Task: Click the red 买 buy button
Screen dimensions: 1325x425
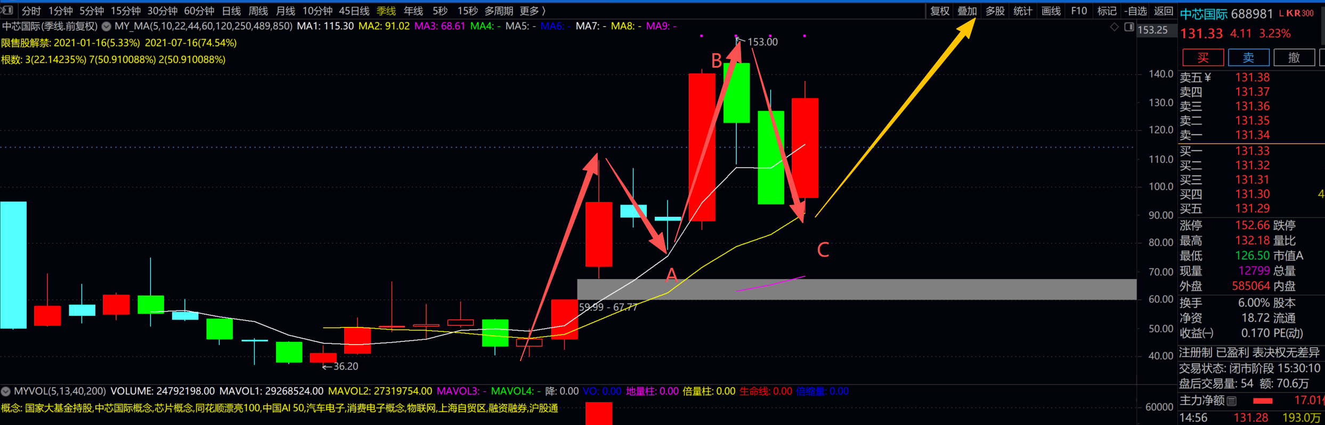Action: tap(1203, 58)
